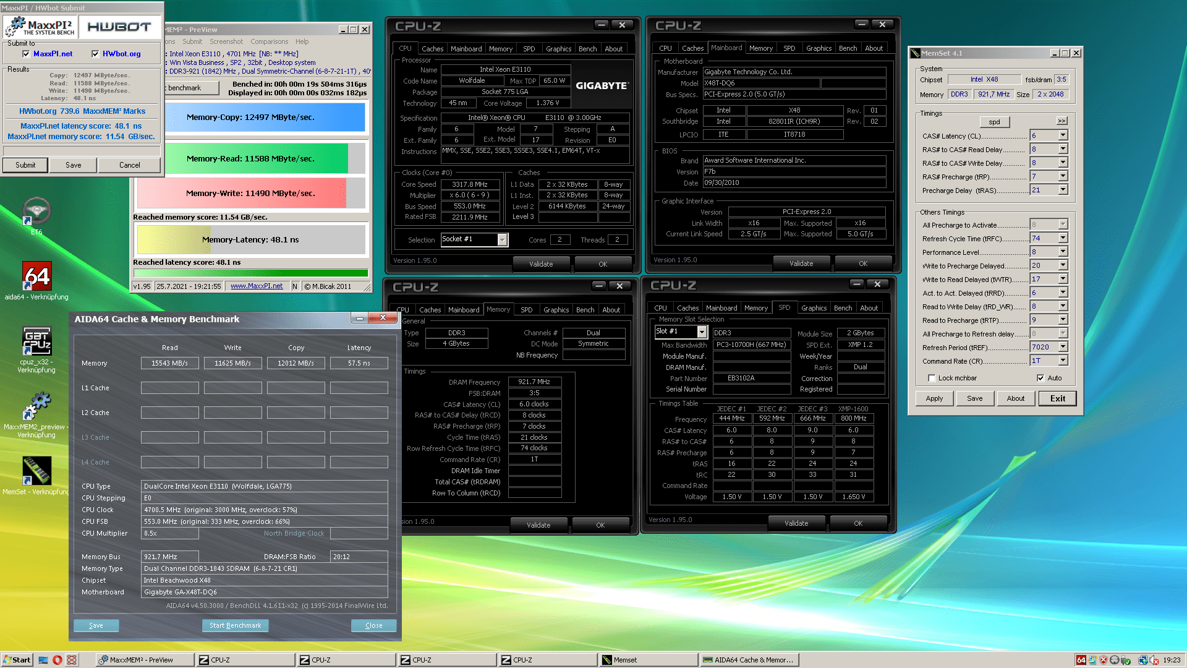
Task: Click OK in the CPU-Z Memory window
Action: click(600, 525)
